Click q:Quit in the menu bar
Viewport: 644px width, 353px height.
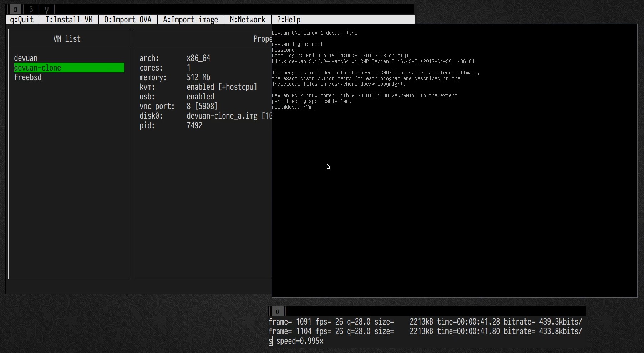pos(22,20)
